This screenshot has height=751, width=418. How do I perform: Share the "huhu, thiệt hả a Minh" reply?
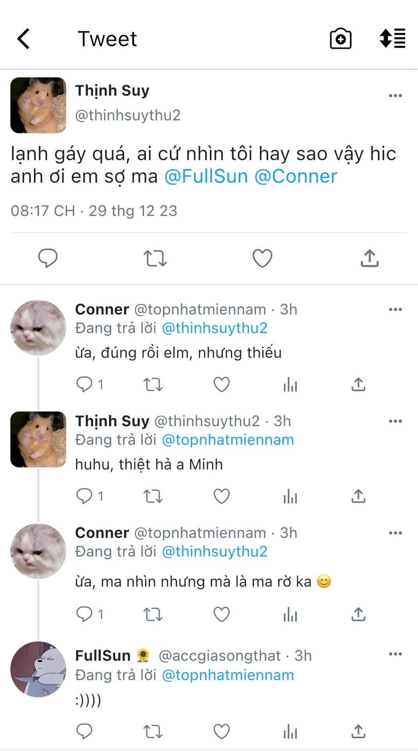(358, 496)
